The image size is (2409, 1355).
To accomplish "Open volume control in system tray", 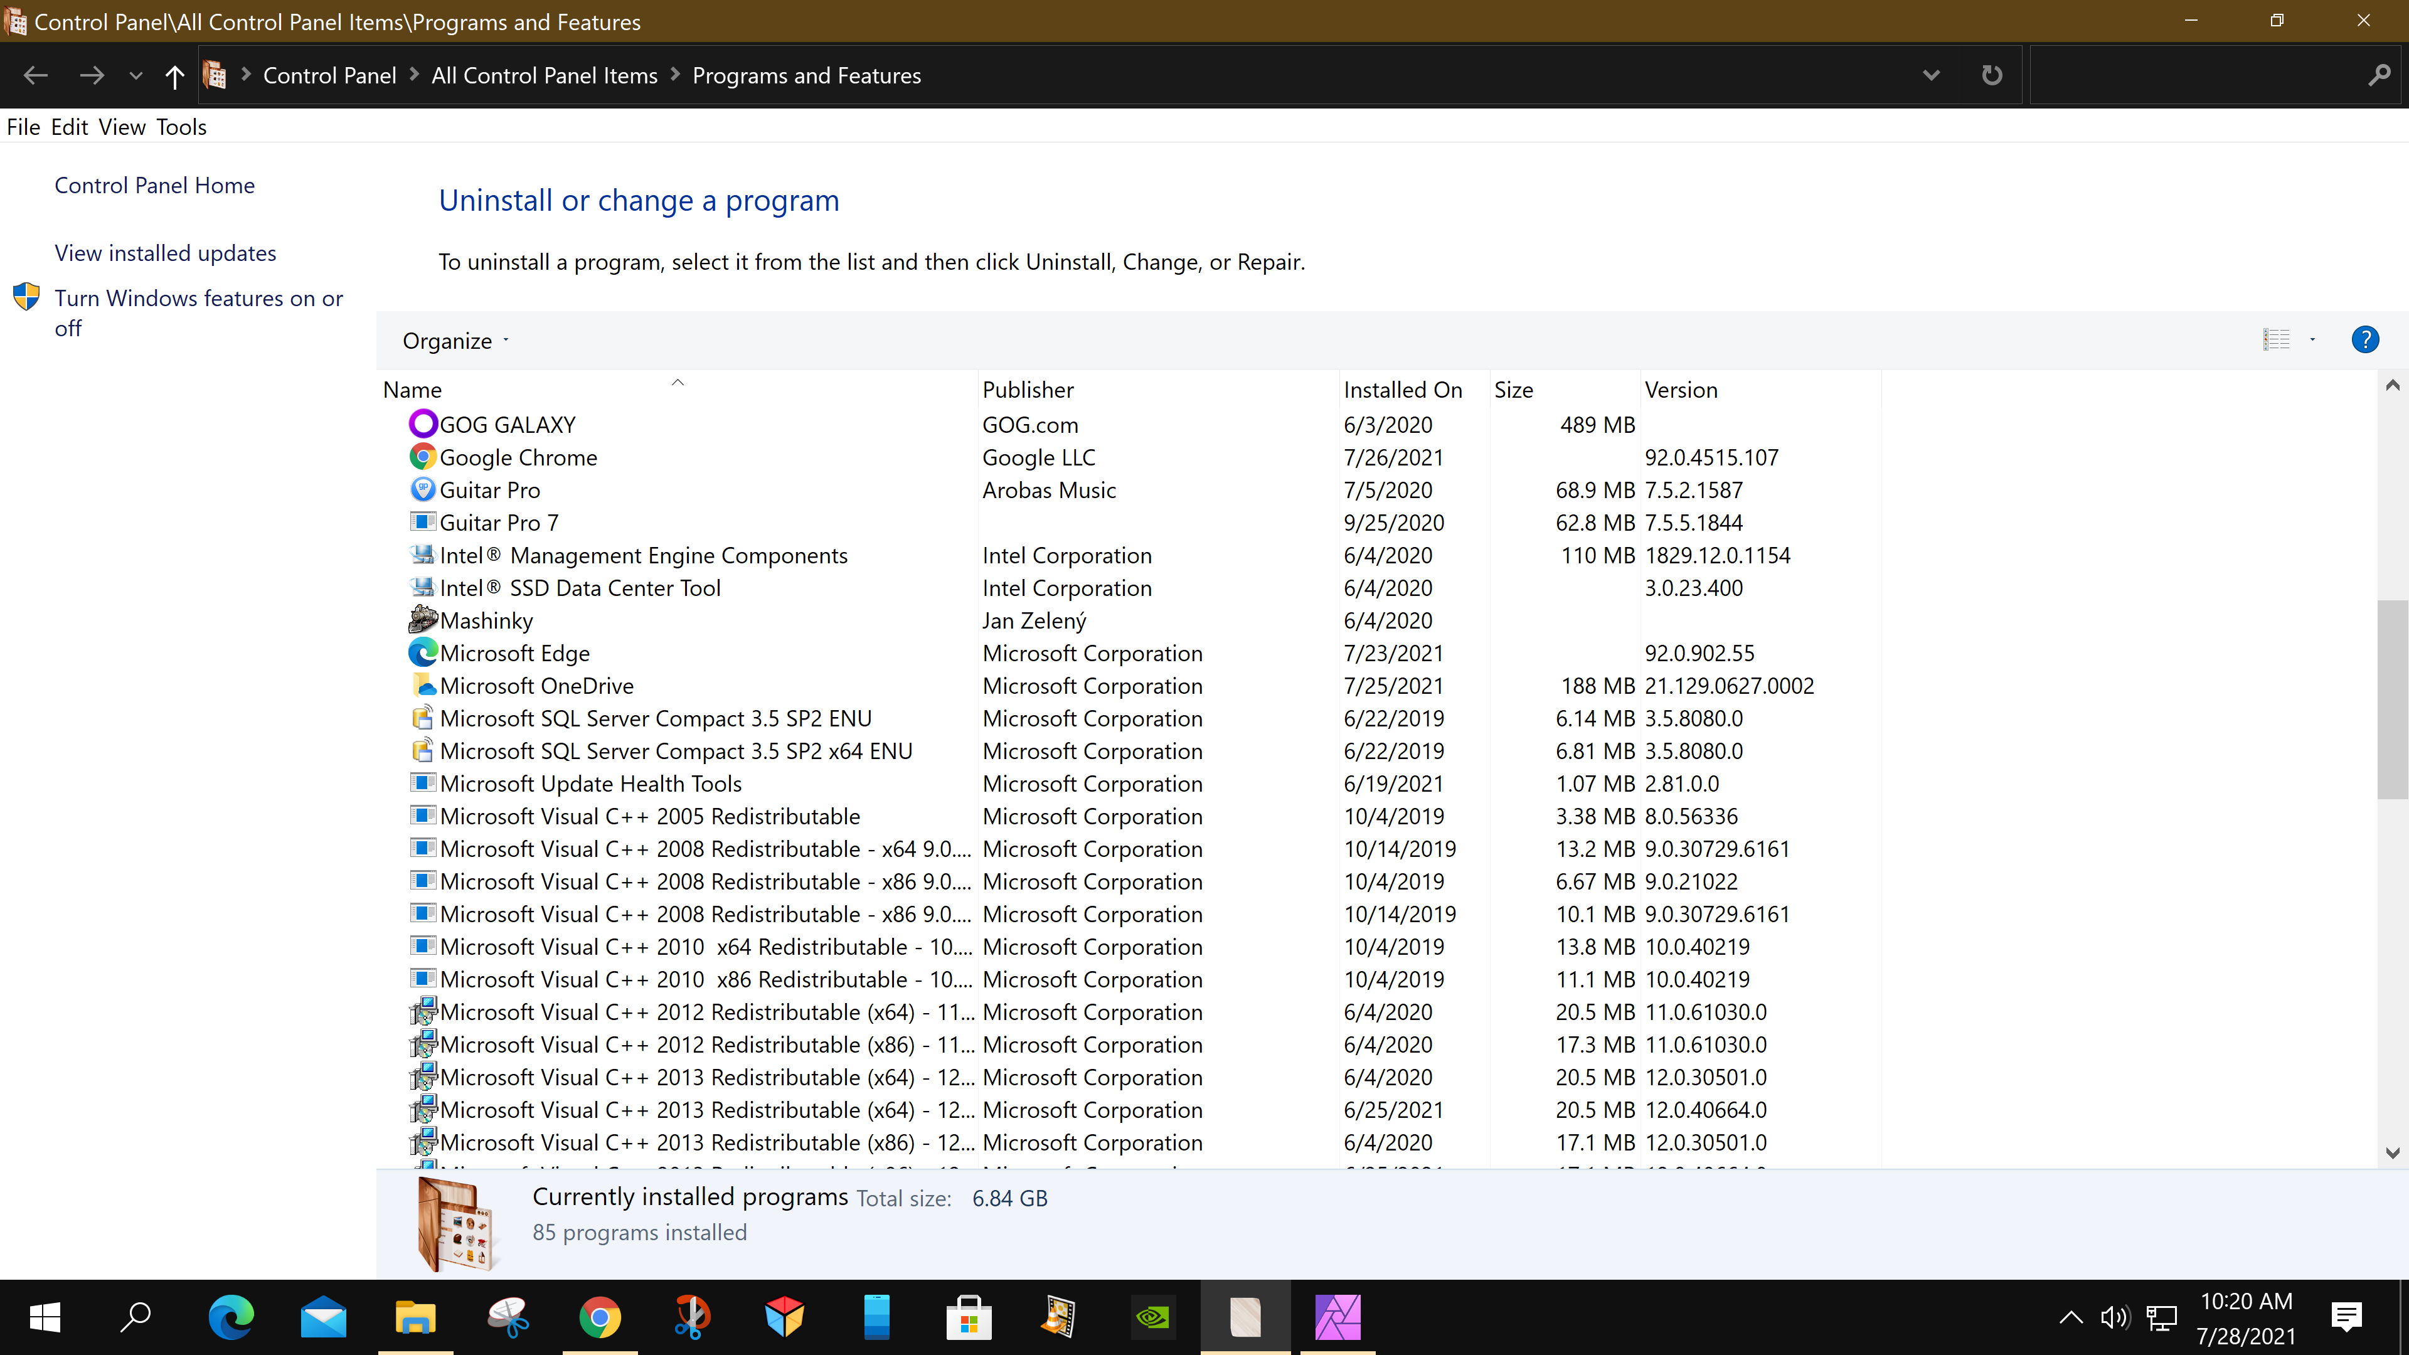I will [x=2115, y=1317].
